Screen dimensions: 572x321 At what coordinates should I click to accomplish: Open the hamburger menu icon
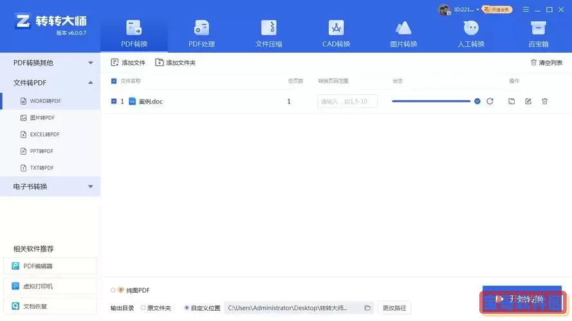pyautogui.click(x=526, y=10)
